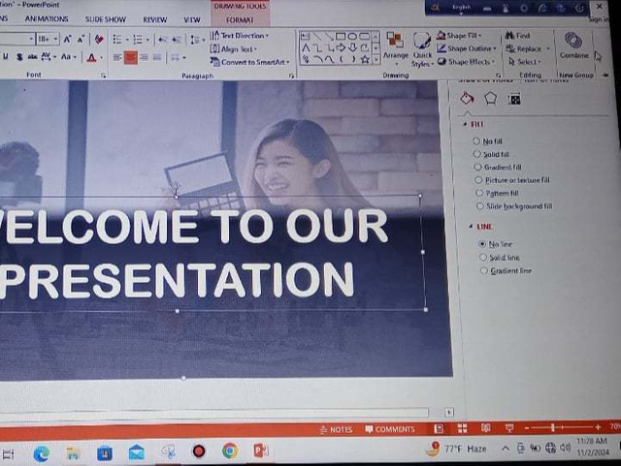This screenshot has width=621, height=466.
Task: Open the Comments pane
Action: pyautogui.click(x=390, y=429)
